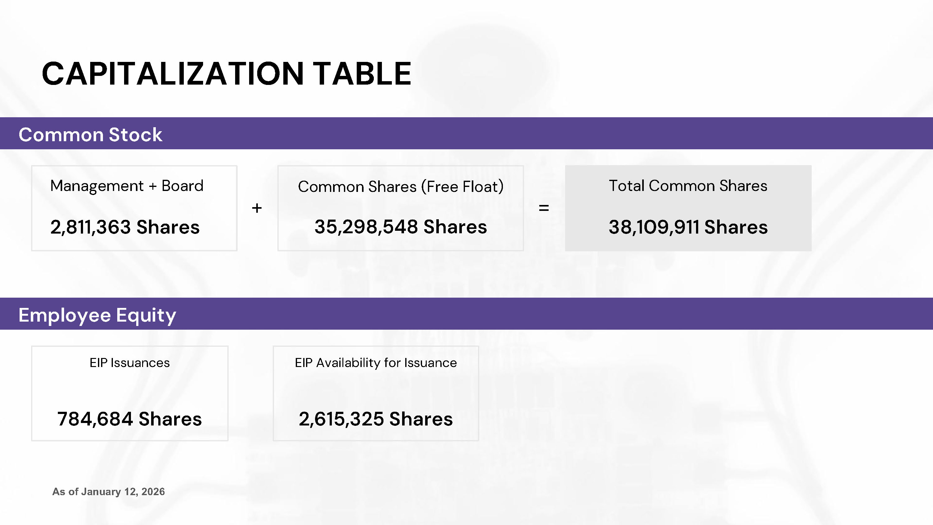Click 'Common' in the Common Stock banner
933x525 pixels.
(x=61, y=135)
